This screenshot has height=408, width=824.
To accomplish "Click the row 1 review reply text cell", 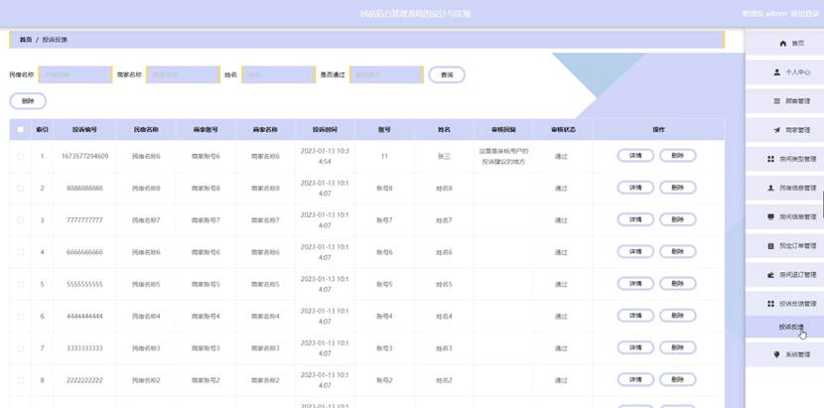I will point(503,156).
